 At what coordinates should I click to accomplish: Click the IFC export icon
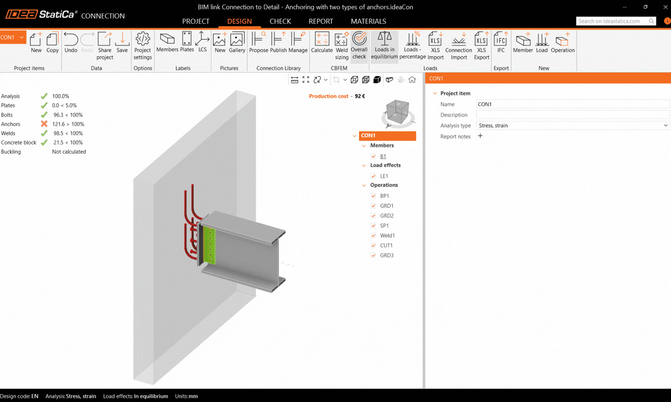tap(501, 43)
